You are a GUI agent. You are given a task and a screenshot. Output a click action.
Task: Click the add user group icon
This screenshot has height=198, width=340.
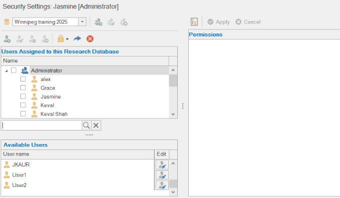pyautogui.click(x=98, y=22)
